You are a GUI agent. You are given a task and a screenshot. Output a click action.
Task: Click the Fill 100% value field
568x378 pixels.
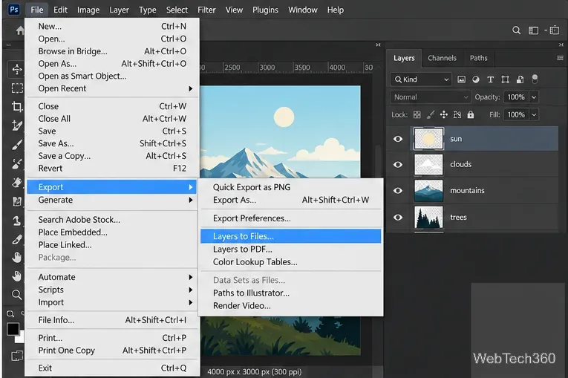click(516, 115)
